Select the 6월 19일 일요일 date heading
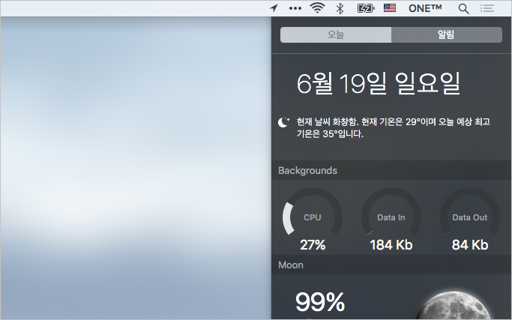Screen dimensions: 512x320 tap(379, 84)
